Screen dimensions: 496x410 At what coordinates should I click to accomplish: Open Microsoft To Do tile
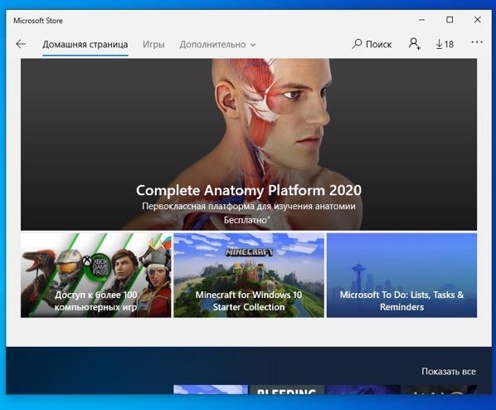[x=401, y=276]
